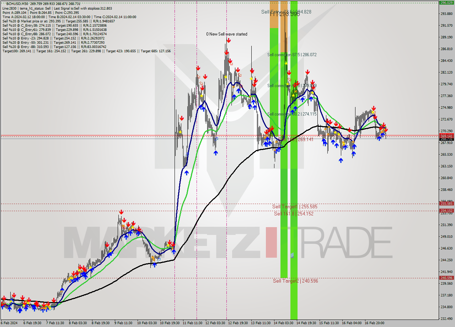Click the '15 Feb 11:30' time axis label
Screen dimensions: 455x327
tap(330, 323)
